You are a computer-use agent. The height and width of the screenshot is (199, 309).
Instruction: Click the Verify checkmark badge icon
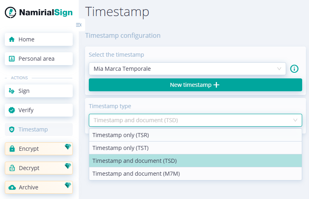[12, 110]
